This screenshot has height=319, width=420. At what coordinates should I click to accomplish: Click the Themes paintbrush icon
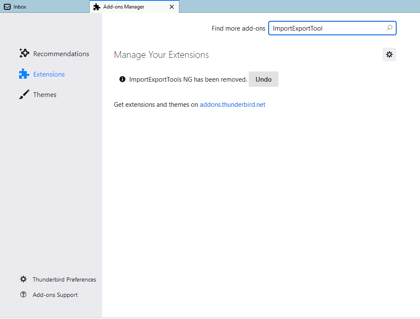pos(24,94)
